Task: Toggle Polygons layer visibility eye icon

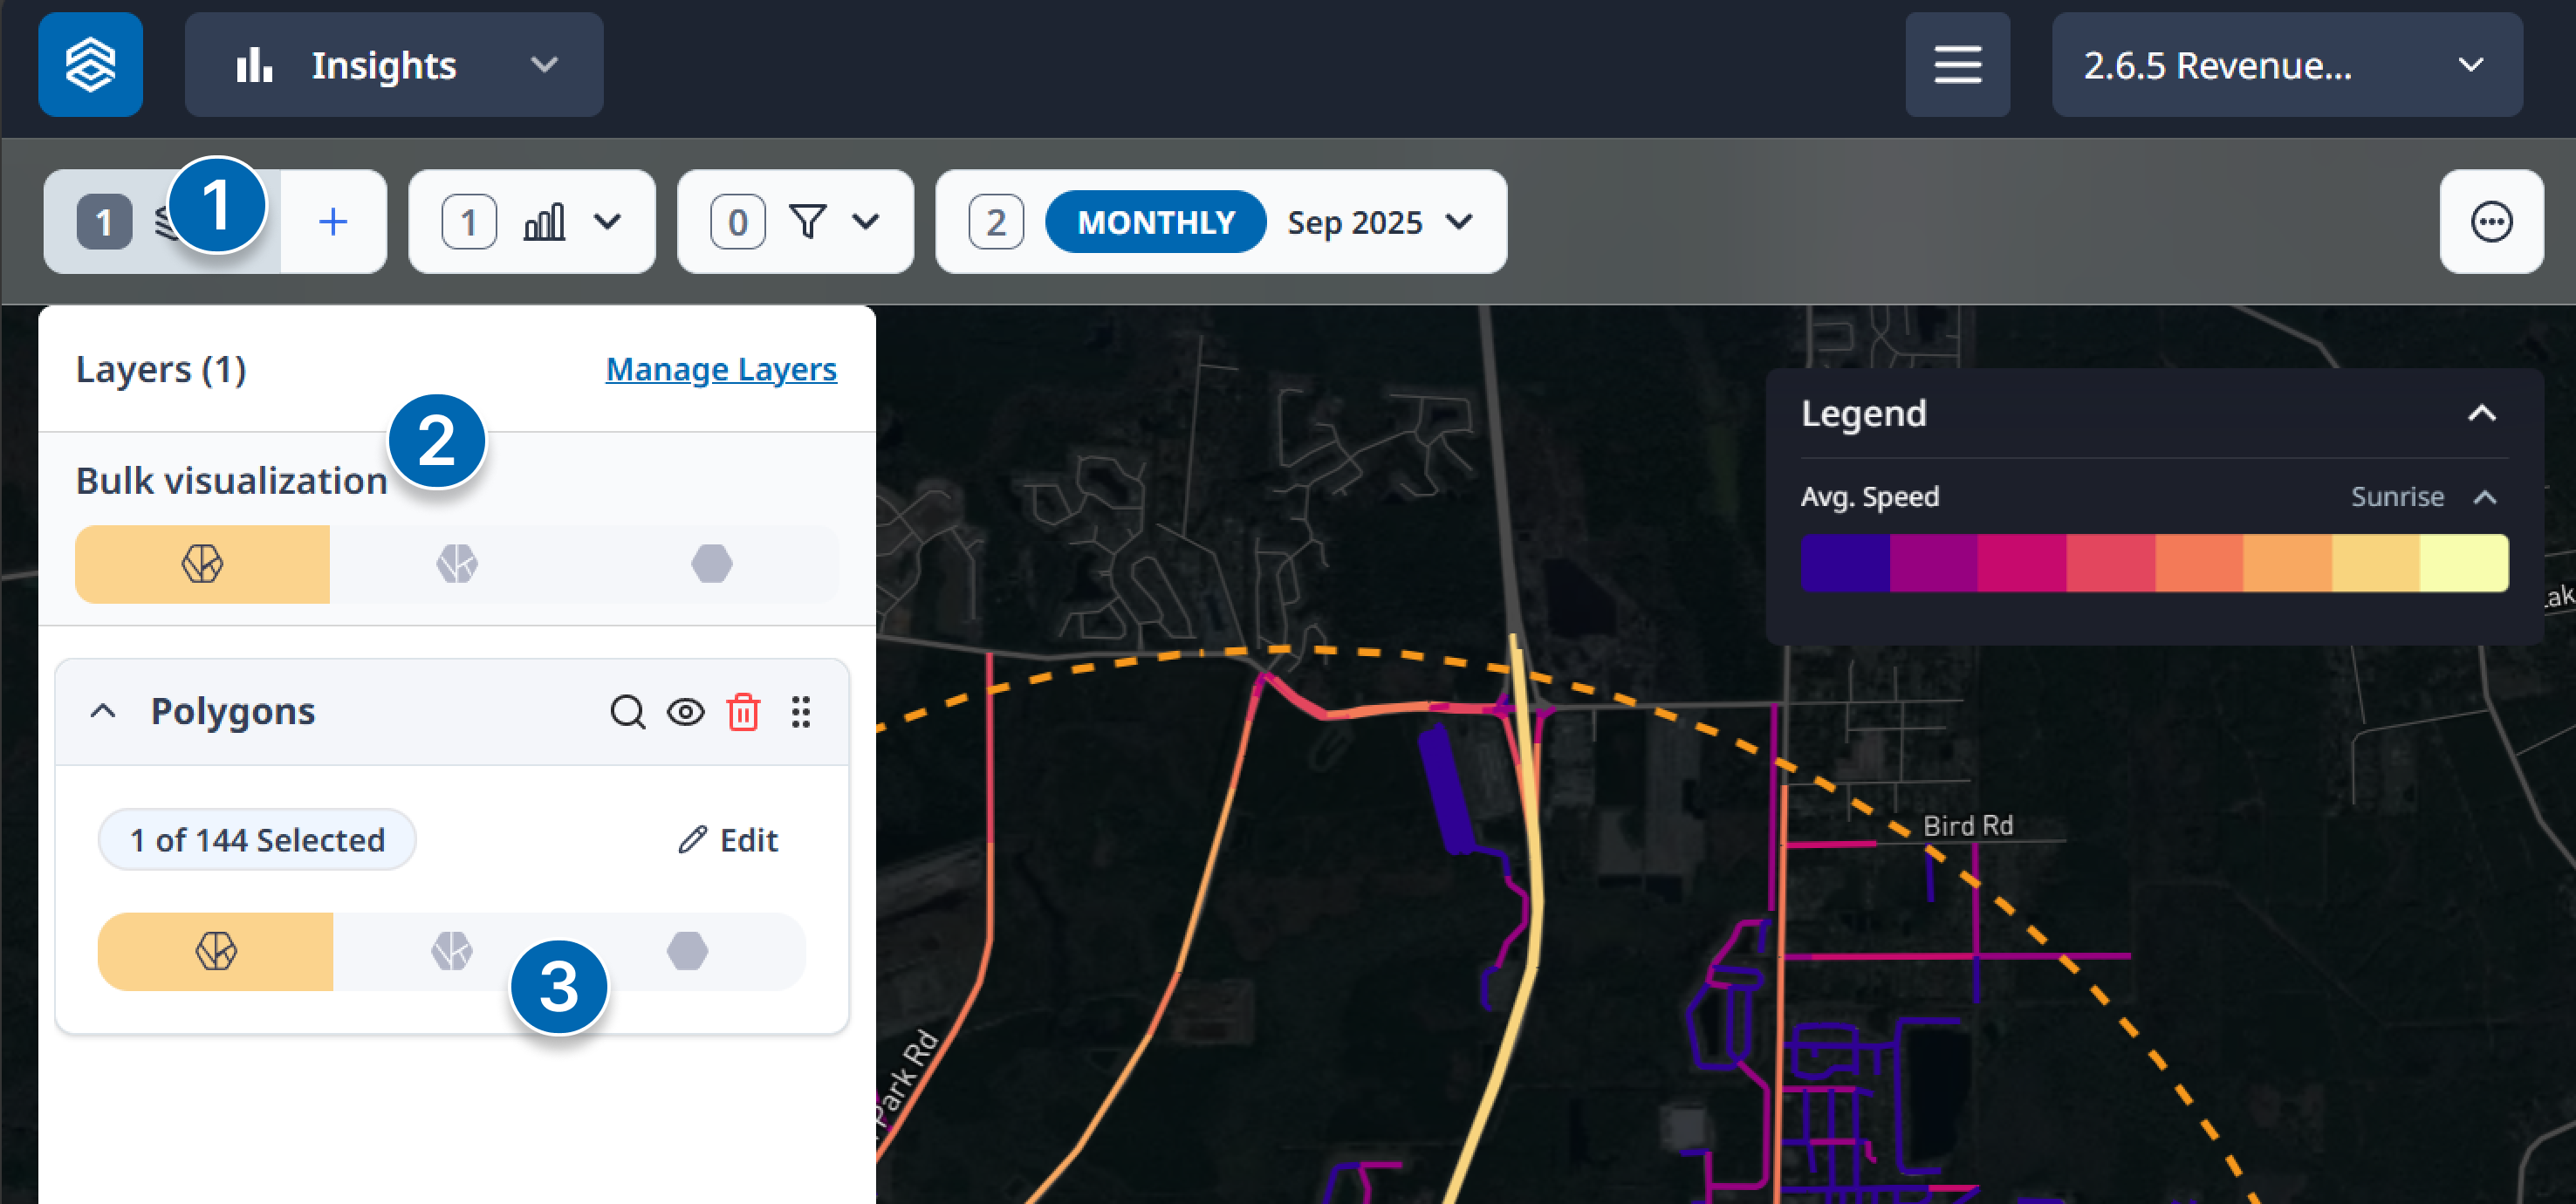Action: 686,712
